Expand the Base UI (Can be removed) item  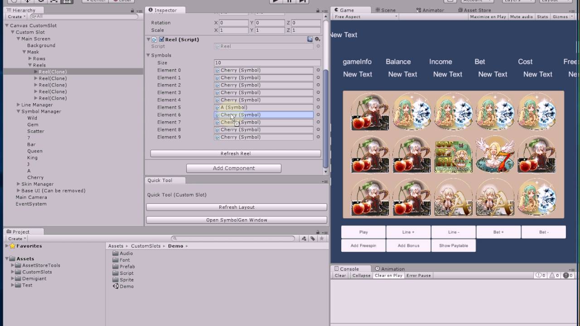click(19, 191)
